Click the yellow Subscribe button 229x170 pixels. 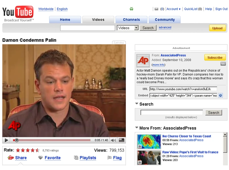point(215,58)
